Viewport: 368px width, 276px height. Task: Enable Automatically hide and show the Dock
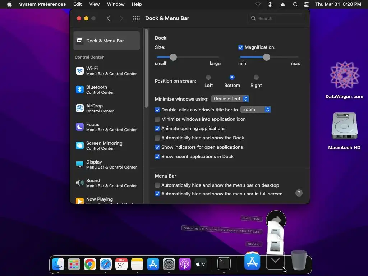(x=157, y=138)
